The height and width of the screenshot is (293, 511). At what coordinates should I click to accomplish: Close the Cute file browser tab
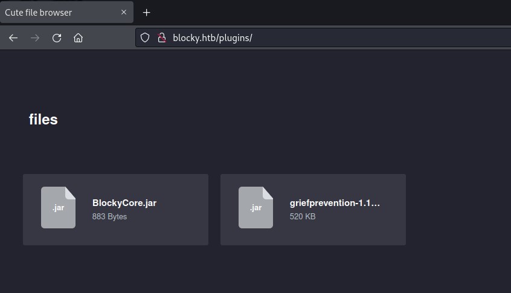click(123, 12)
